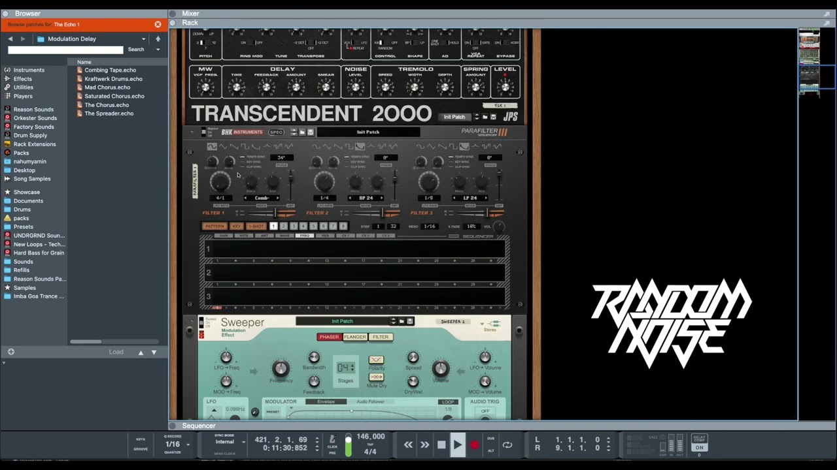Screen dimensions: 837x470
Task: Select next patch with the down arrow
Action: pos(154,352)
